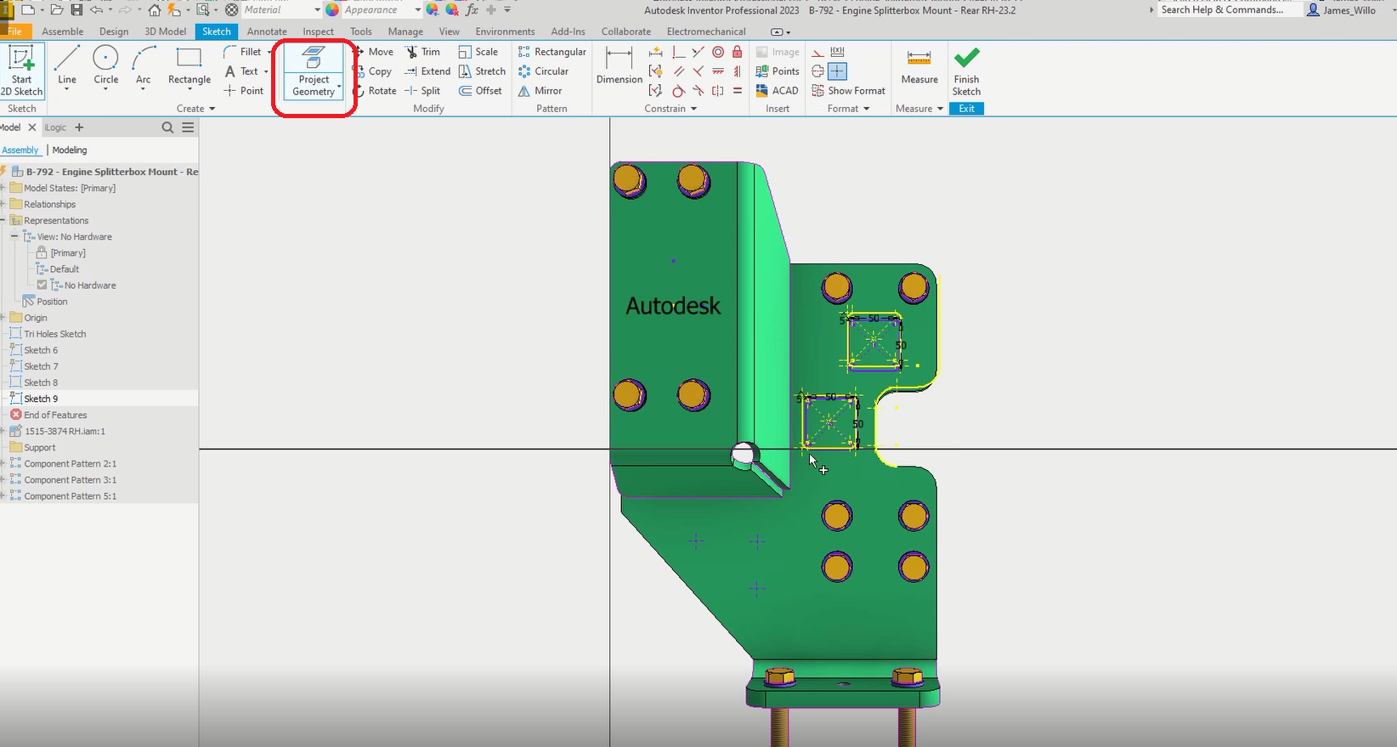Go to the Manage ribbon tab

click(405, 31)
